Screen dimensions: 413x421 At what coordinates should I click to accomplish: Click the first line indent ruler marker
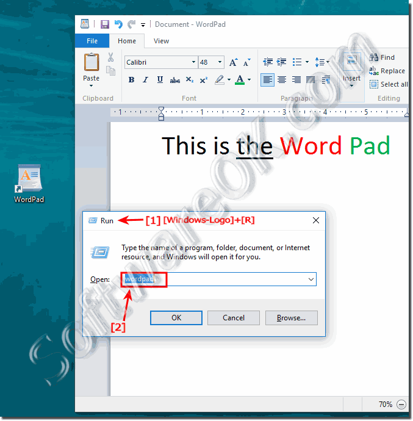coord(161,109)
